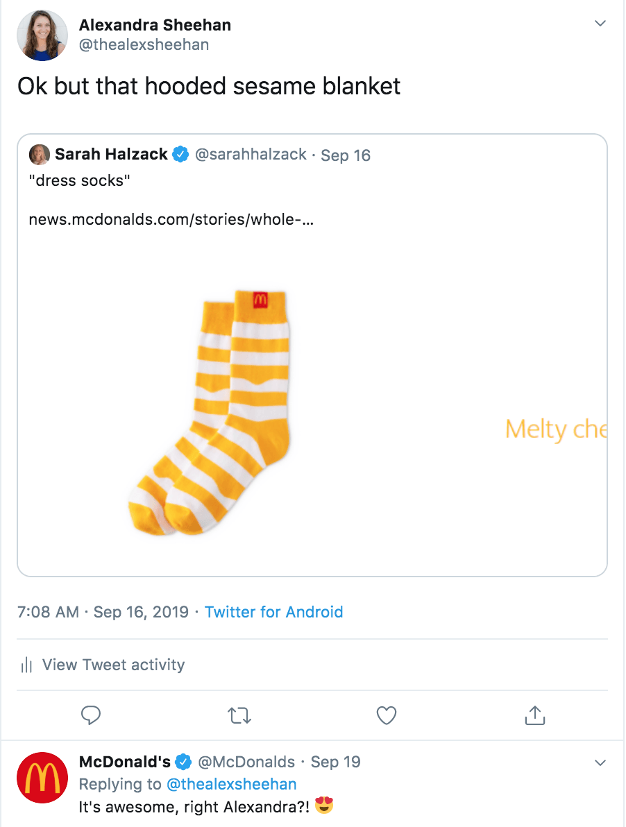Click McDonald's verified checkmark badge
This screenshot has height=827, width=626.
(183, 762)
